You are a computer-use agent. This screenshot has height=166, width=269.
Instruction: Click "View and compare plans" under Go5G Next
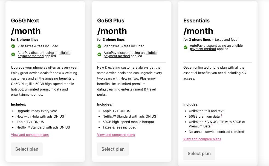pyautogui.click(x=30, y=135)
